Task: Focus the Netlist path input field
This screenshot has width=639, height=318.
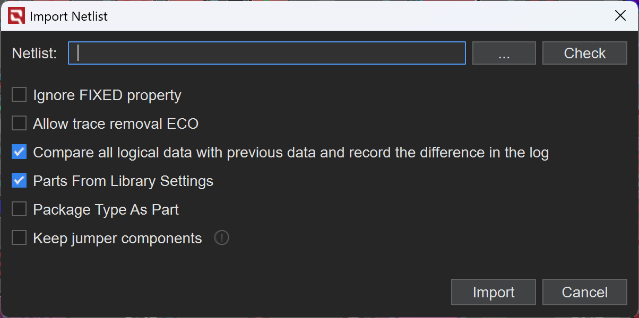Action: point(266,53)
